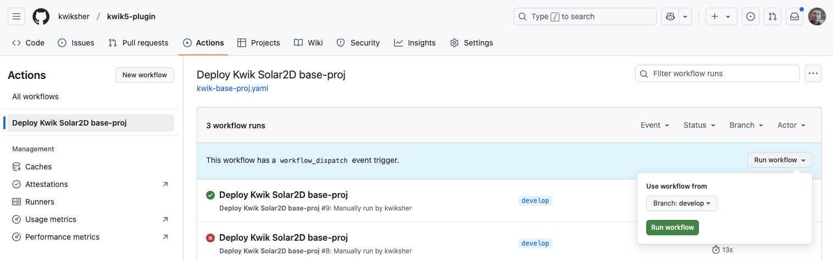
Task: Open the Actor filter dropdown
Action: pyautogui.click(x=791, y=125)
